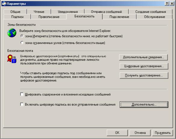Click the Цифровые удостоверения (сертификаты) paragraph
The height and width of the screenshot is (139, 176).
coord(63,60)
